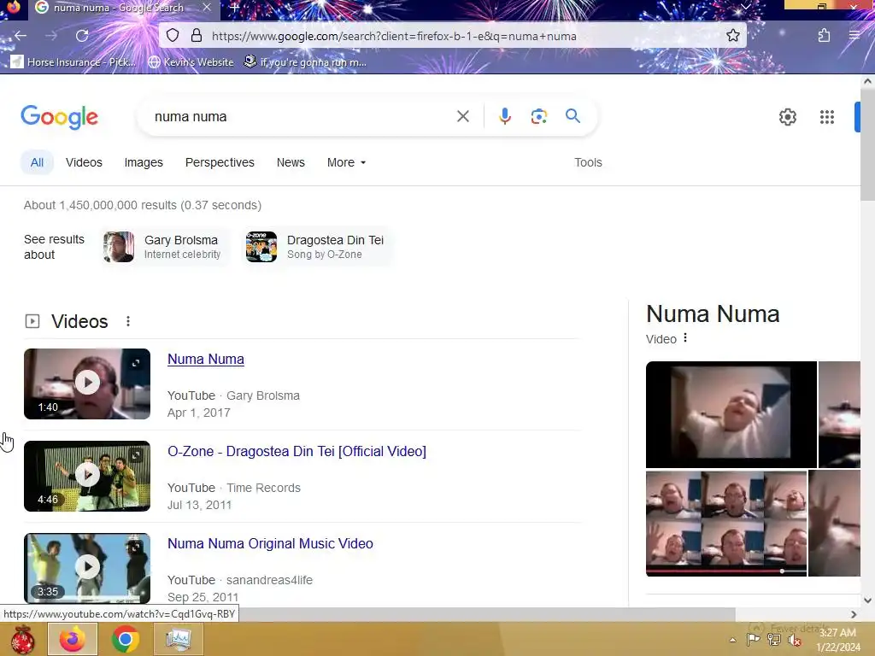Open Numa Numa Original Music Video link

tap(270, 543)
